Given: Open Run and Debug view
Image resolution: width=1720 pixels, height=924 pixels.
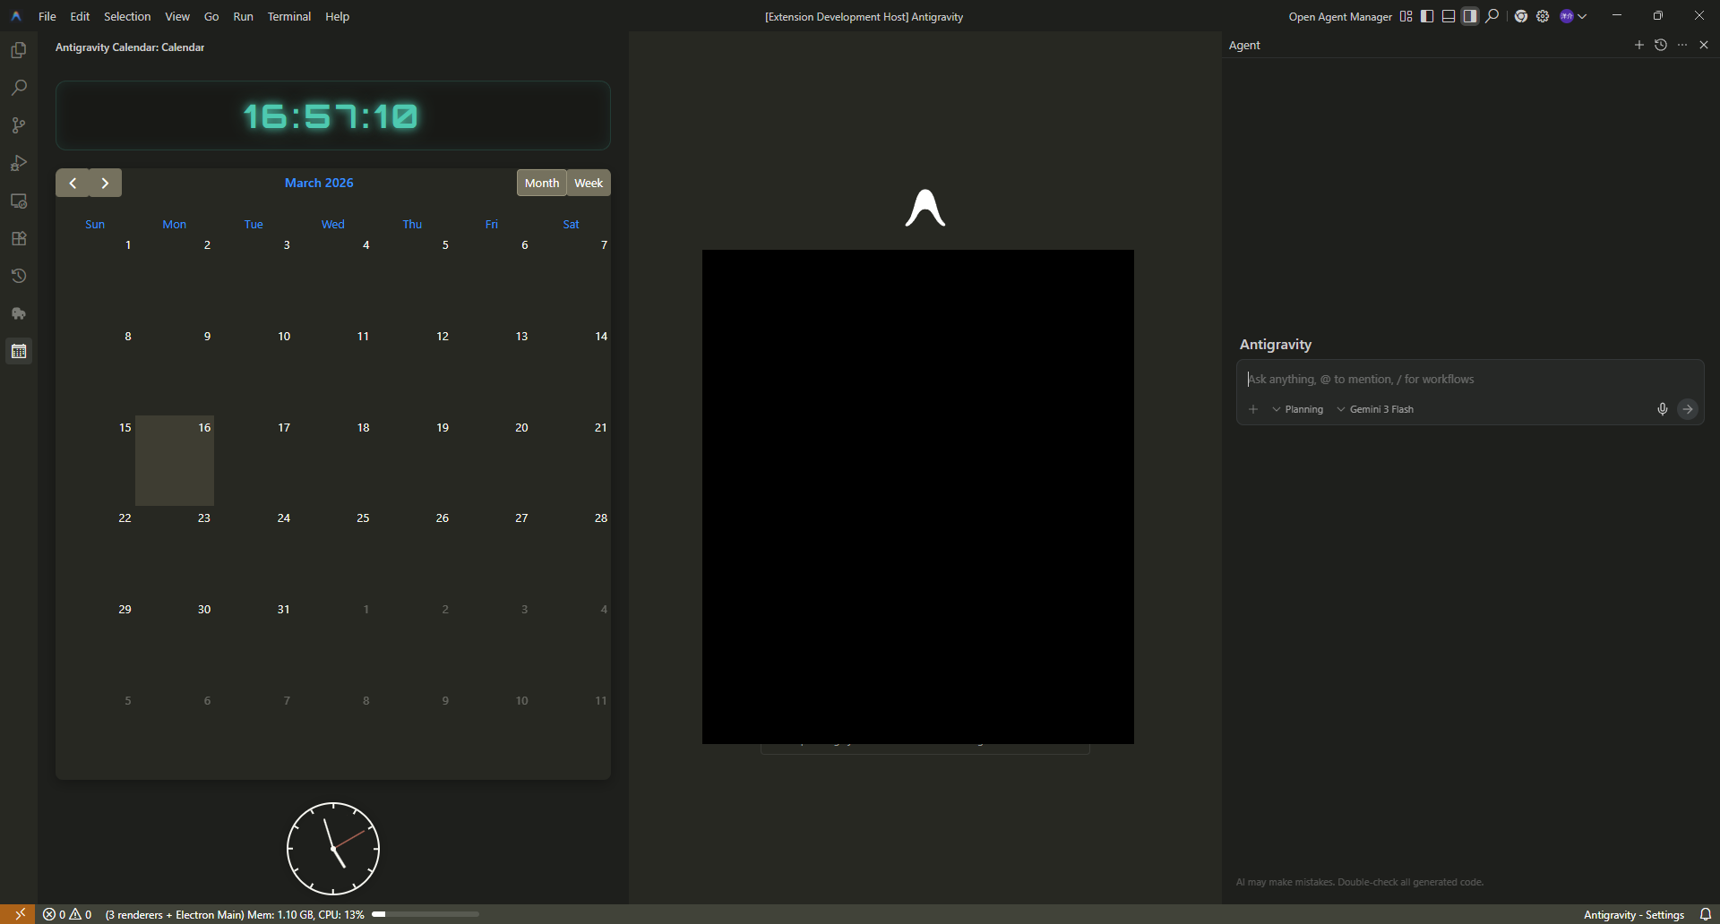Looking at the screenshot, I should 18,163.
